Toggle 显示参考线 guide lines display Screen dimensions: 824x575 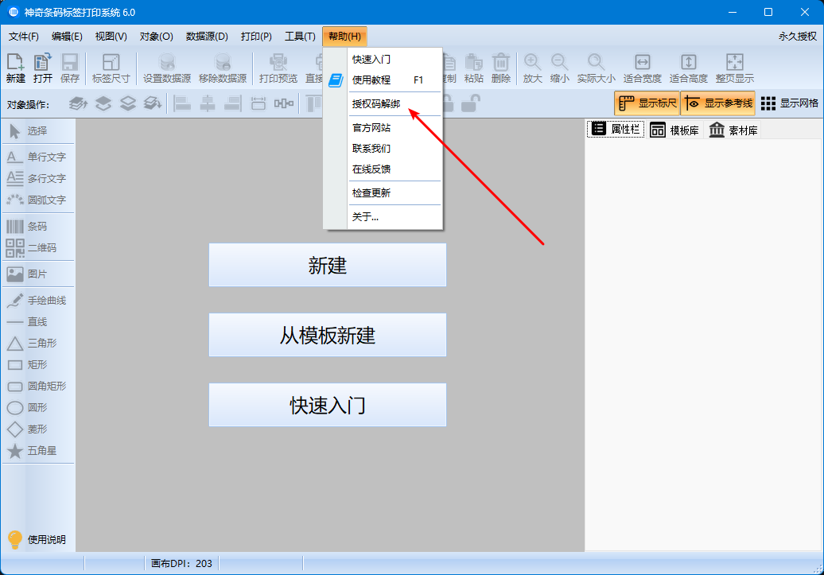[x=718, y=103]
